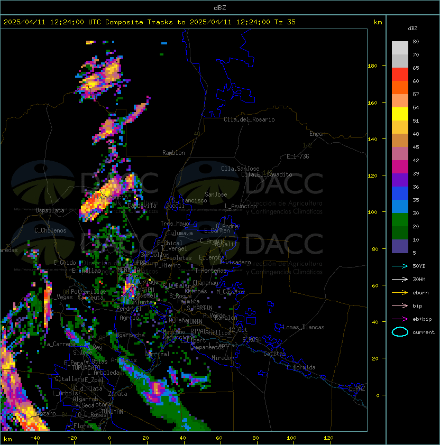Click the L_Asuncion place label

(241, 206)
